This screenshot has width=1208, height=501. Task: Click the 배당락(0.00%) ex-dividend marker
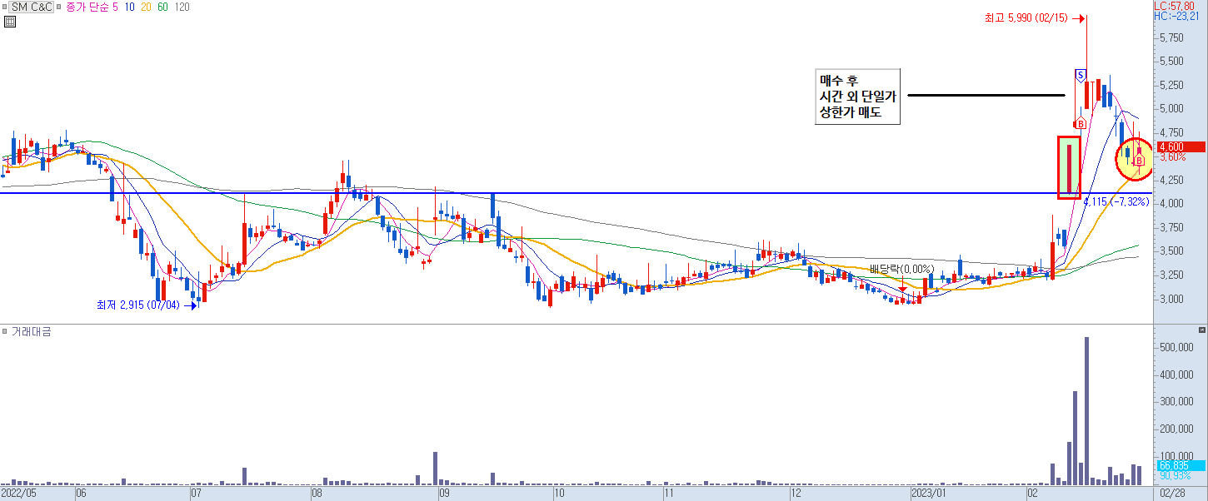coord(901,269)
